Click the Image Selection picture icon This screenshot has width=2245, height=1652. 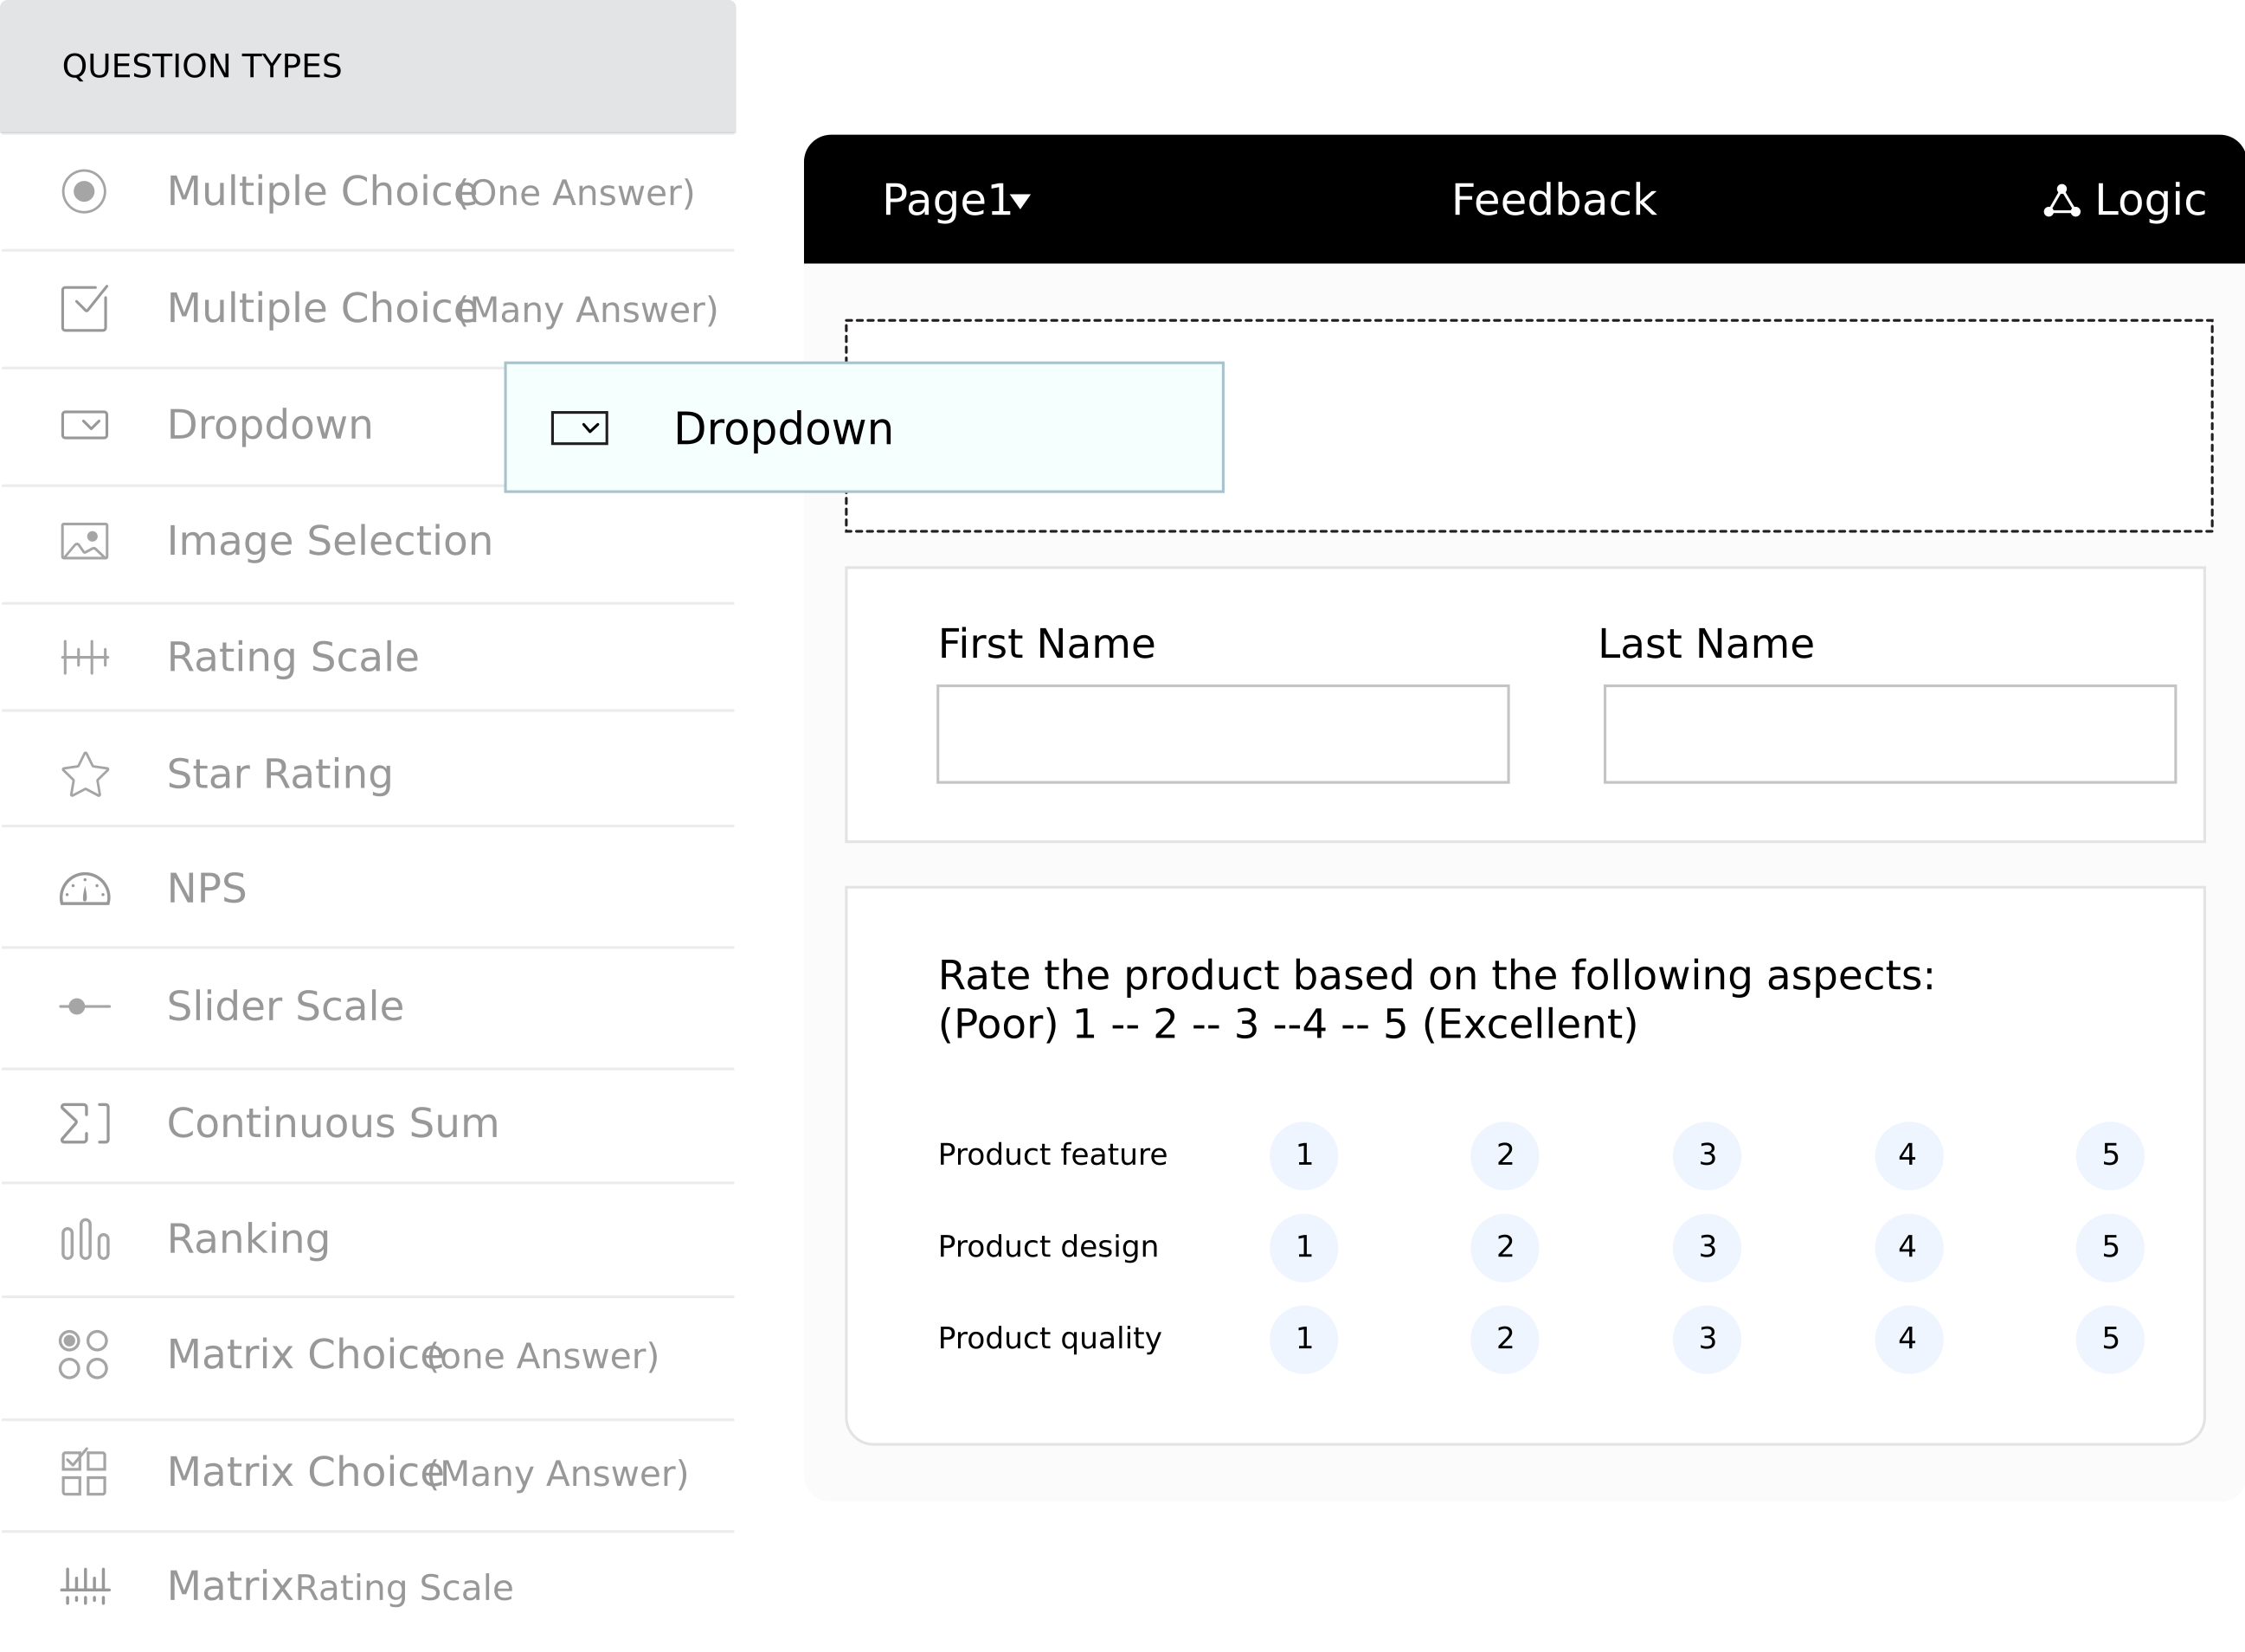click(85, 541)
